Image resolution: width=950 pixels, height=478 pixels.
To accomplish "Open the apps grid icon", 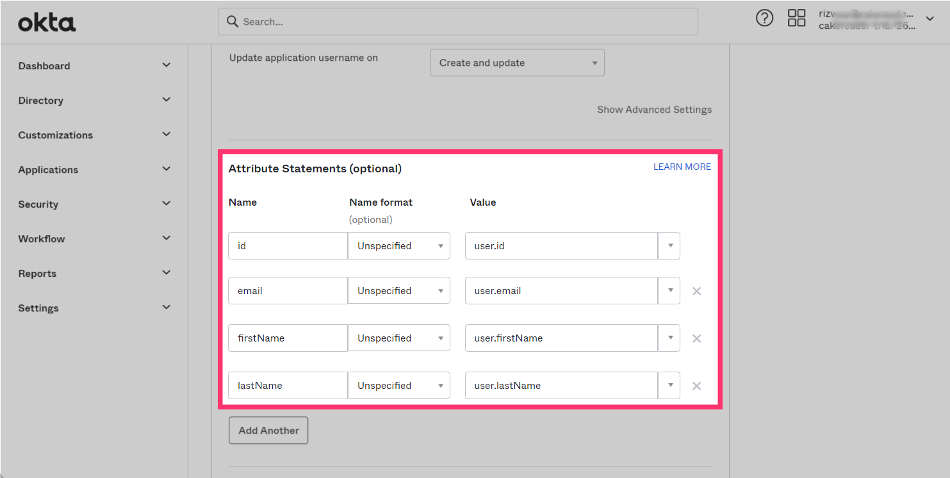I will [x=796, y=19].
